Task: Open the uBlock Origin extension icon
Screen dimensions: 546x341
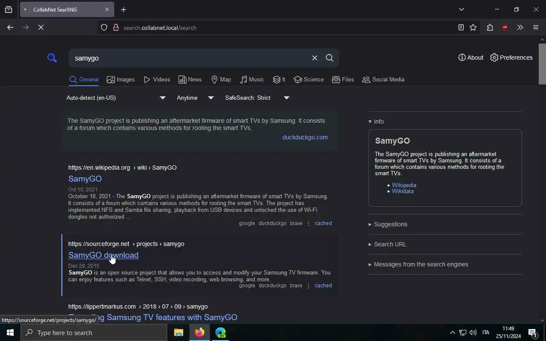Action: (505, 28)
